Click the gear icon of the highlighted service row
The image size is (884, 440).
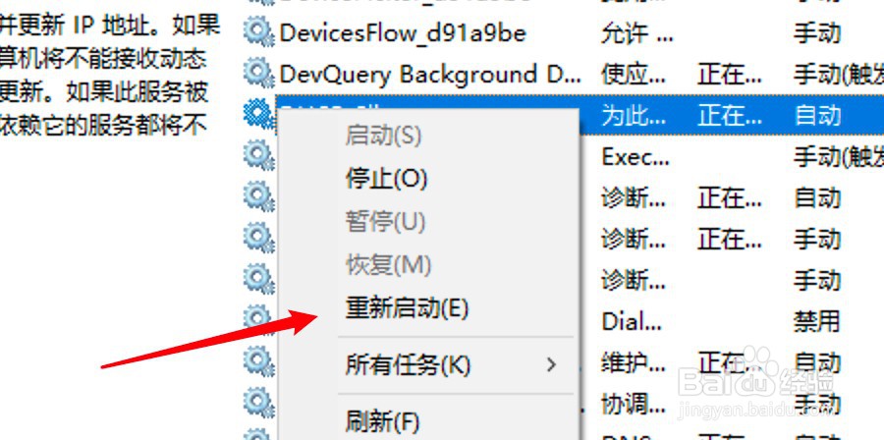click(258, 114)
